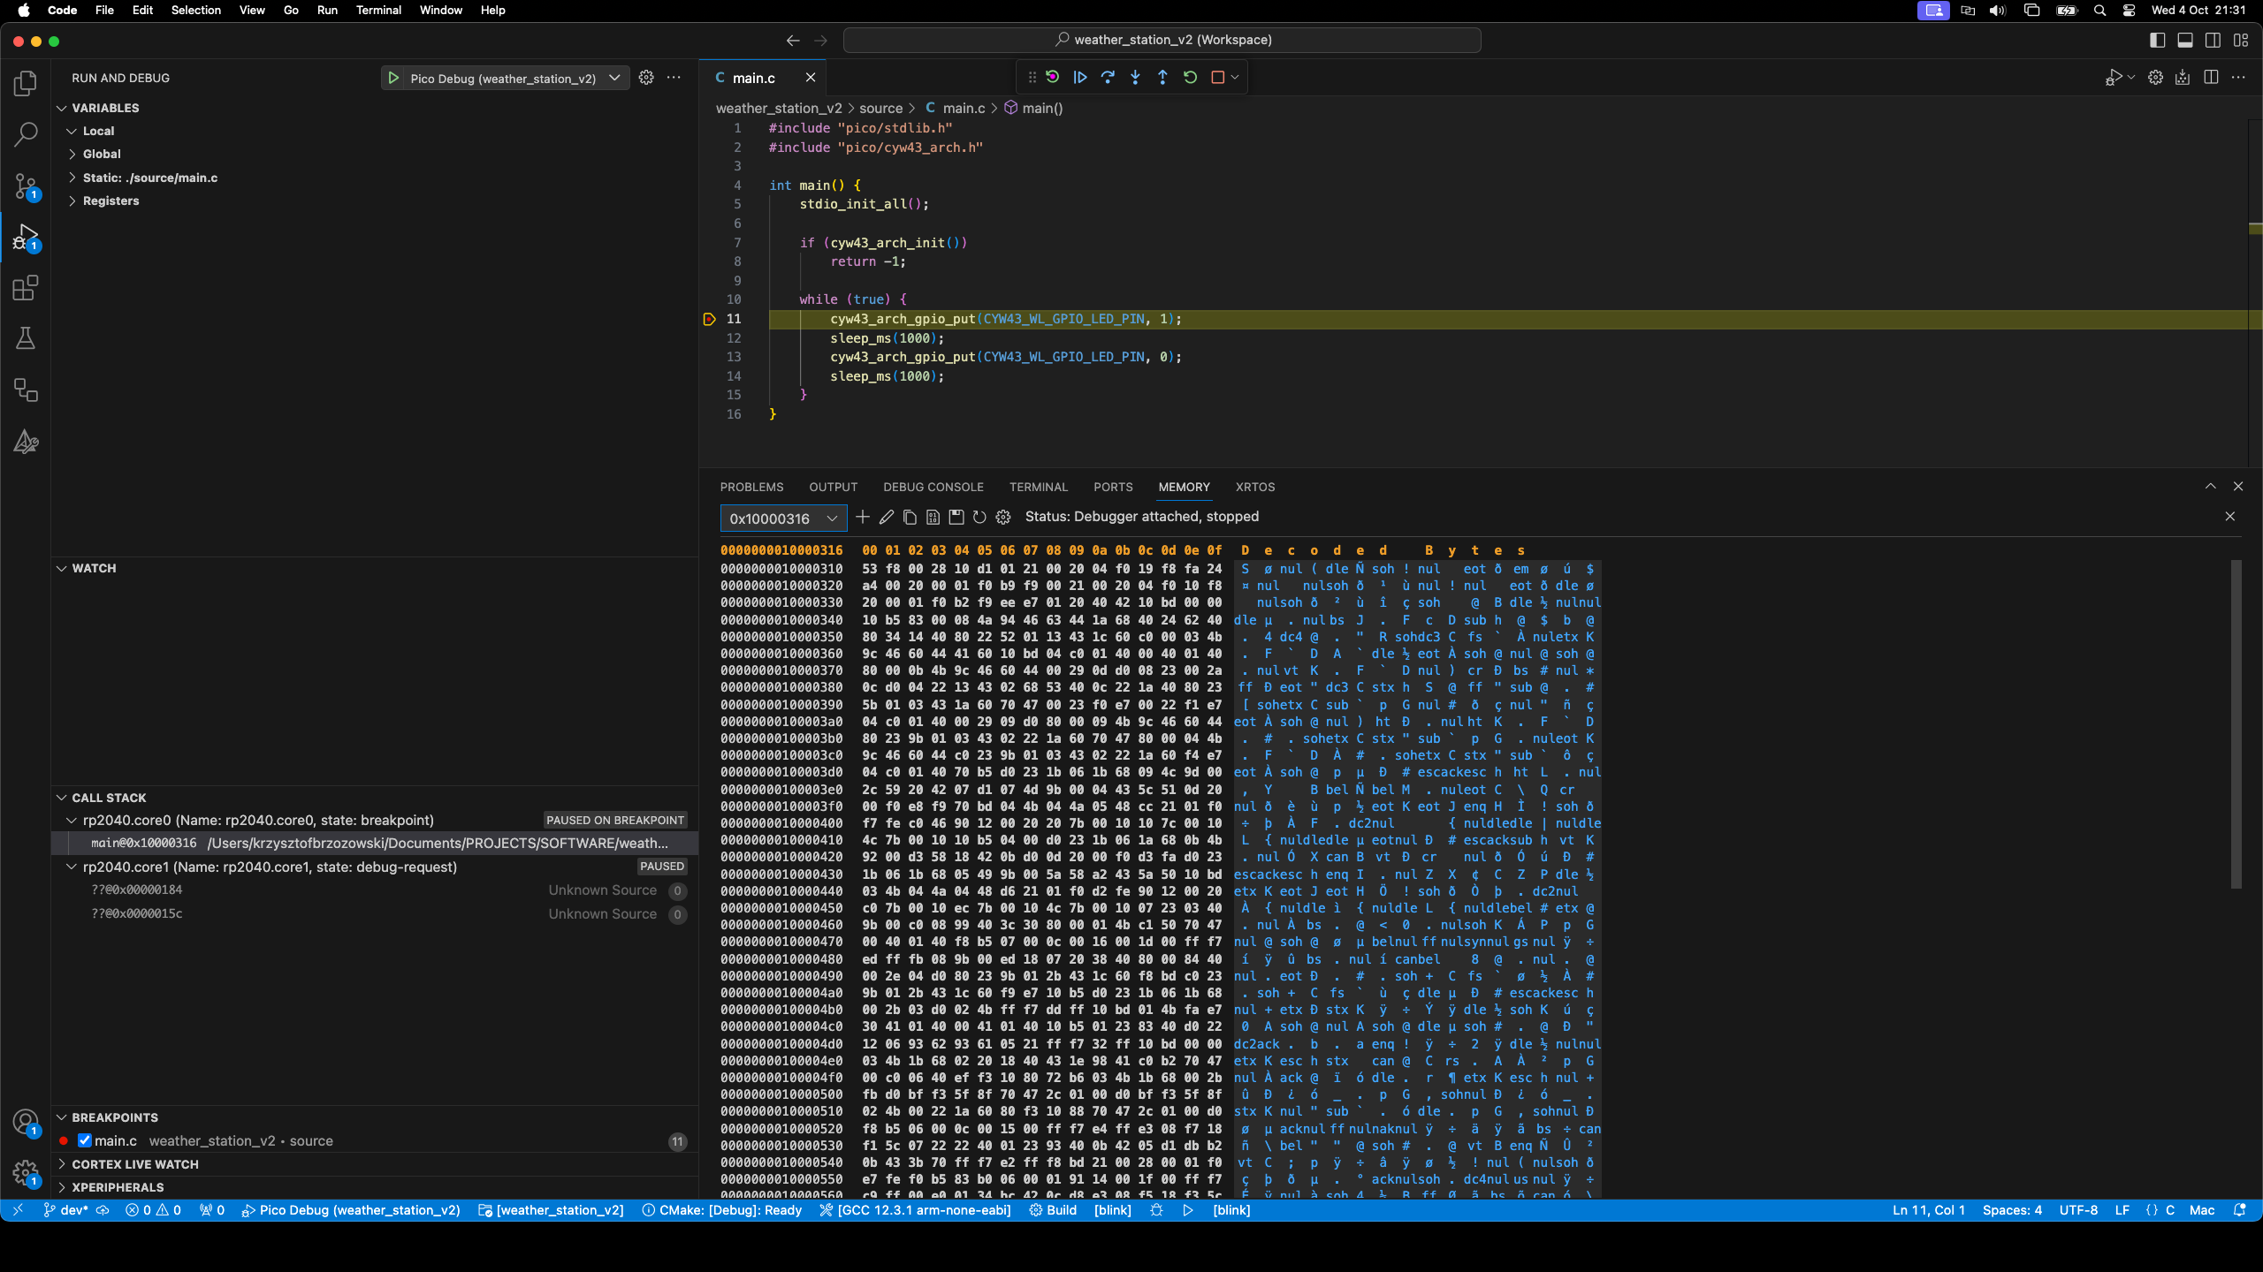The width and height of the screenshot is (2263, 1272).
Task: Click Step Over in debug toolbar
Action: 1108,78
